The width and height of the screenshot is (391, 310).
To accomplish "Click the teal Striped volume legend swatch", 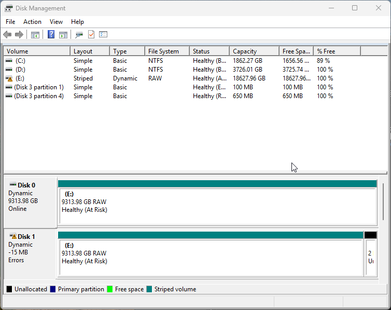I will pos(149,289).
